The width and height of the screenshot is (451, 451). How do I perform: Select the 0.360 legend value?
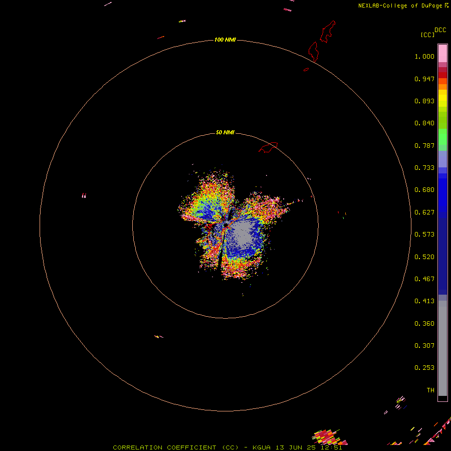coord(424,324)
